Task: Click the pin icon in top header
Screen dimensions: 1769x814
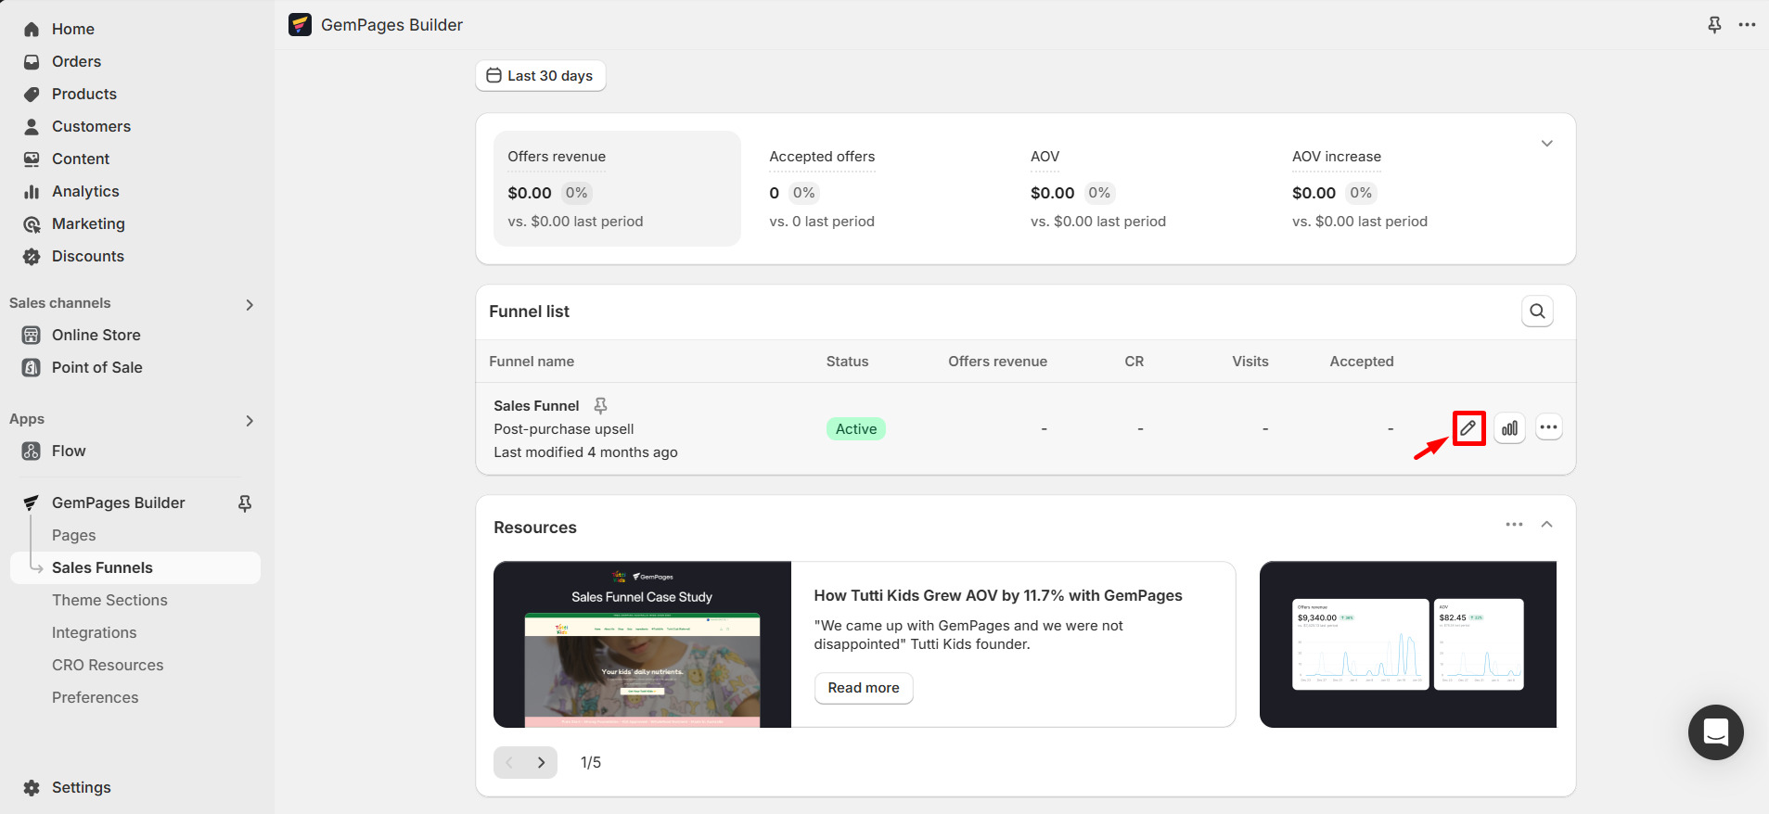Action: pyautogui.click(x=1714, y=25)
